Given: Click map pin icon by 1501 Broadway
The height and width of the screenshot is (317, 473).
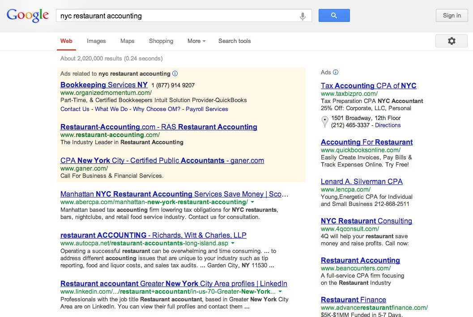Looking at the screenshot, I should (x=324, y=122).
